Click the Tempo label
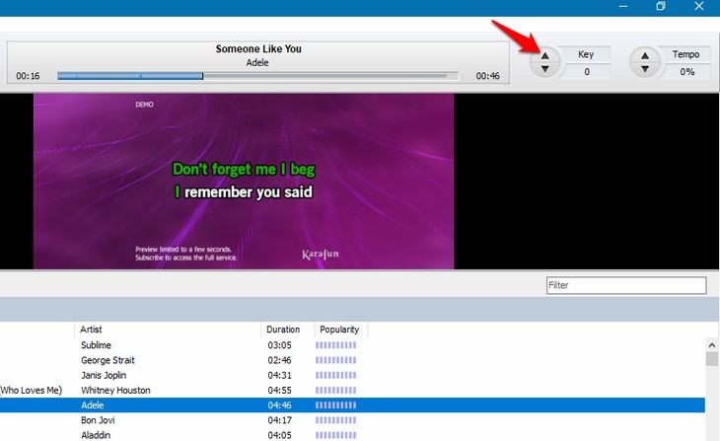This screenshot has height=441, width=720. tap(686, 54)
